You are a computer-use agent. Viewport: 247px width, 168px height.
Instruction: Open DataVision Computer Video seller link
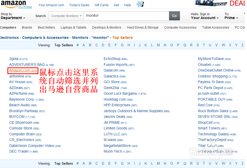35,146
